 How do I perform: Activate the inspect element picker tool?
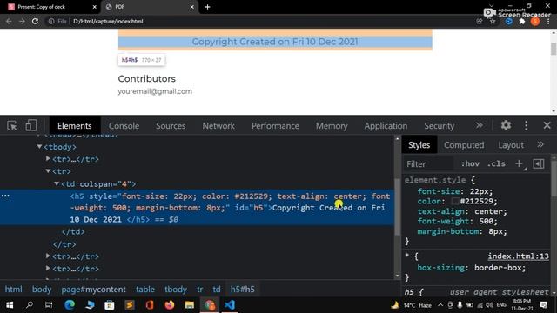[12, 125]
